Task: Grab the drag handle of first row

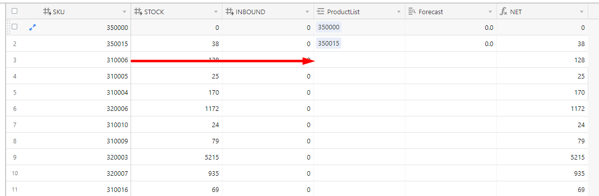Action: [x=9, y=27]
